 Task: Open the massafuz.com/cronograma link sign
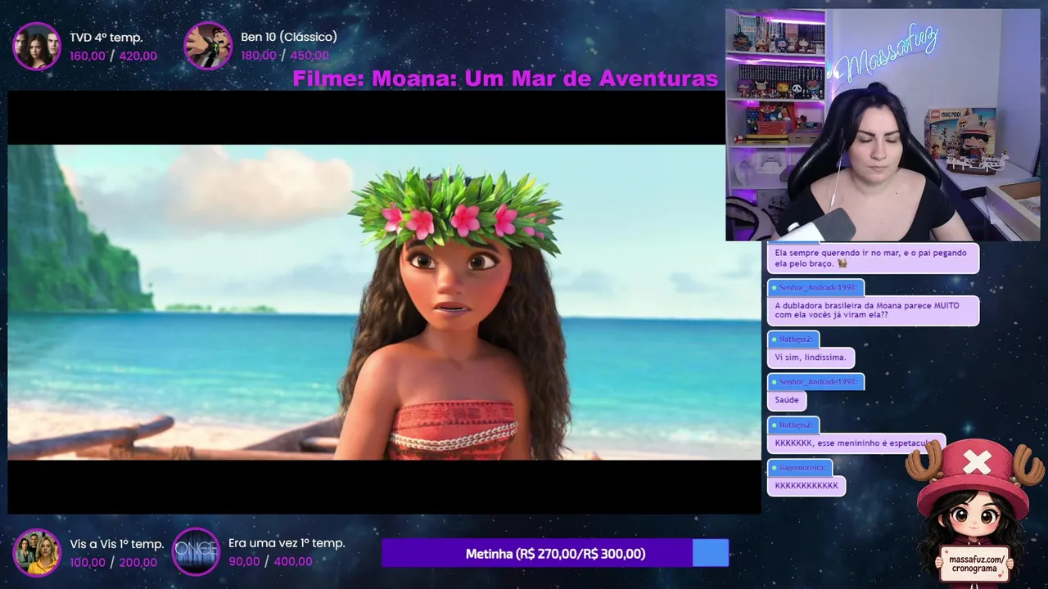click(974, 564)
